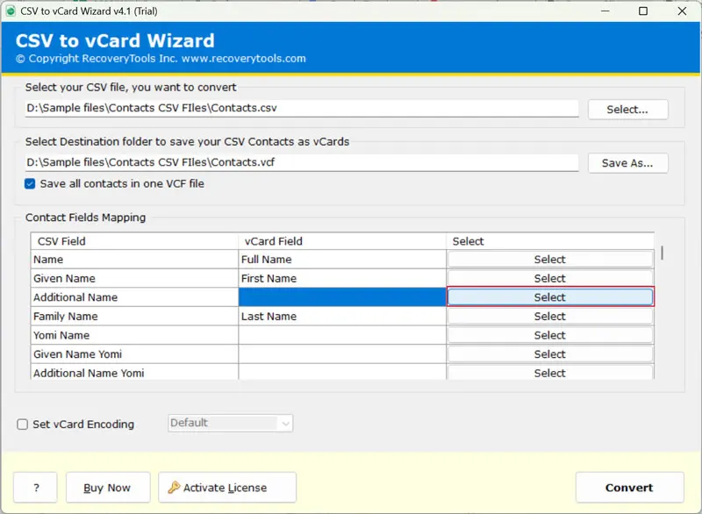Uncheck Save all contacts in one VCF file

point(31,183)
